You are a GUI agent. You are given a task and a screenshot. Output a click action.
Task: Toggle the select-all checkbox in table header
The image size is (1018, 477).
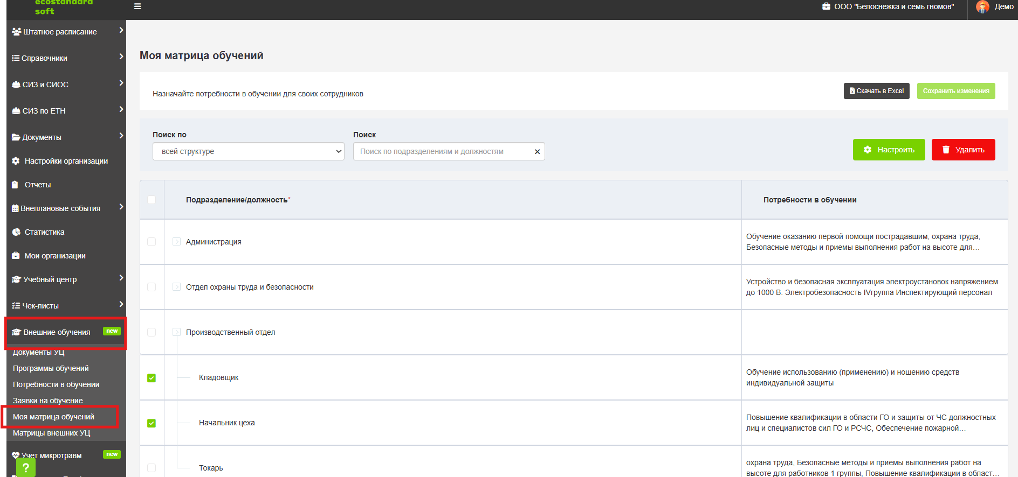(x=152, y=200)
